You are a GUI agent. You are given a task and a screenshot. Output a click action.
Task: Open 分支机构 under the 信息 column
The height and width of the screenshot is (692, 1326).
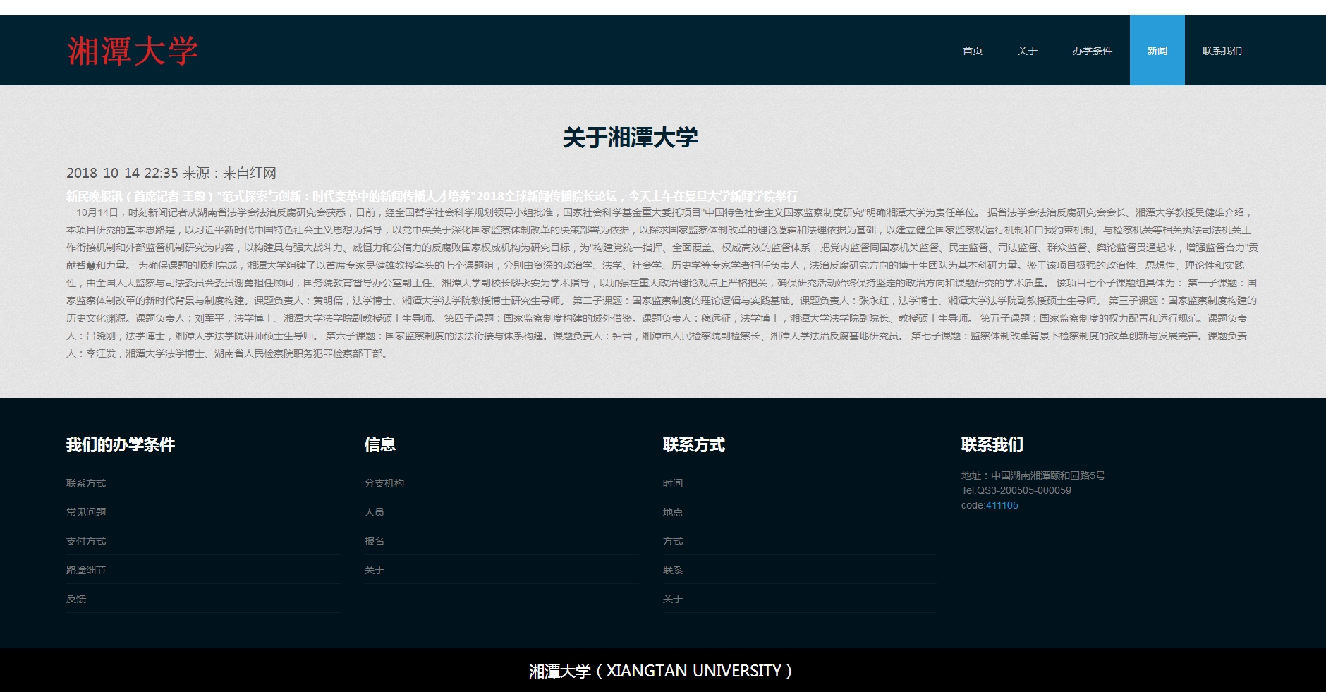384,483
